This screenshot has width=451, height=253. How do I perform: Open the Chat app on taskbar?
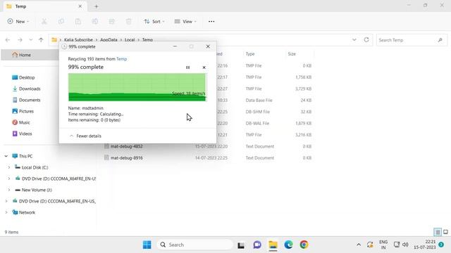[x=257, y=245]
